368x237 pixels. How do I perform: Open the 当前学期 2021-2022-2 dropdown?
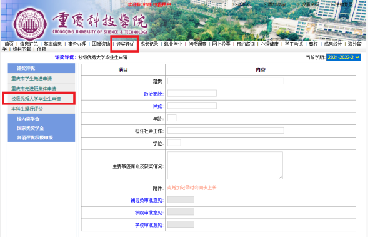point(343,58)
